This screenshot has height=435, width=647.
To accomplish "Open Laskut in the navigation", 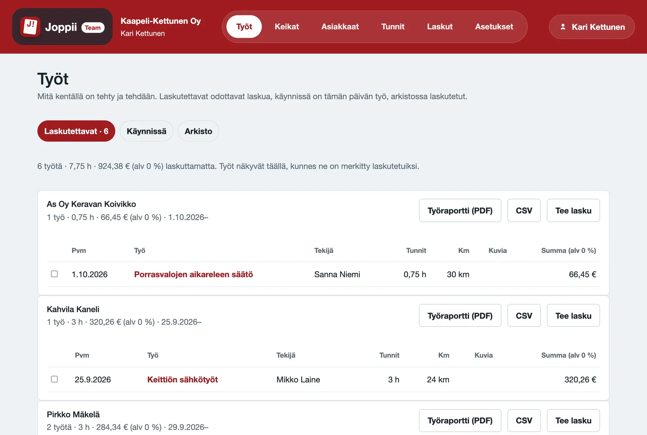I will click(440, 27).
